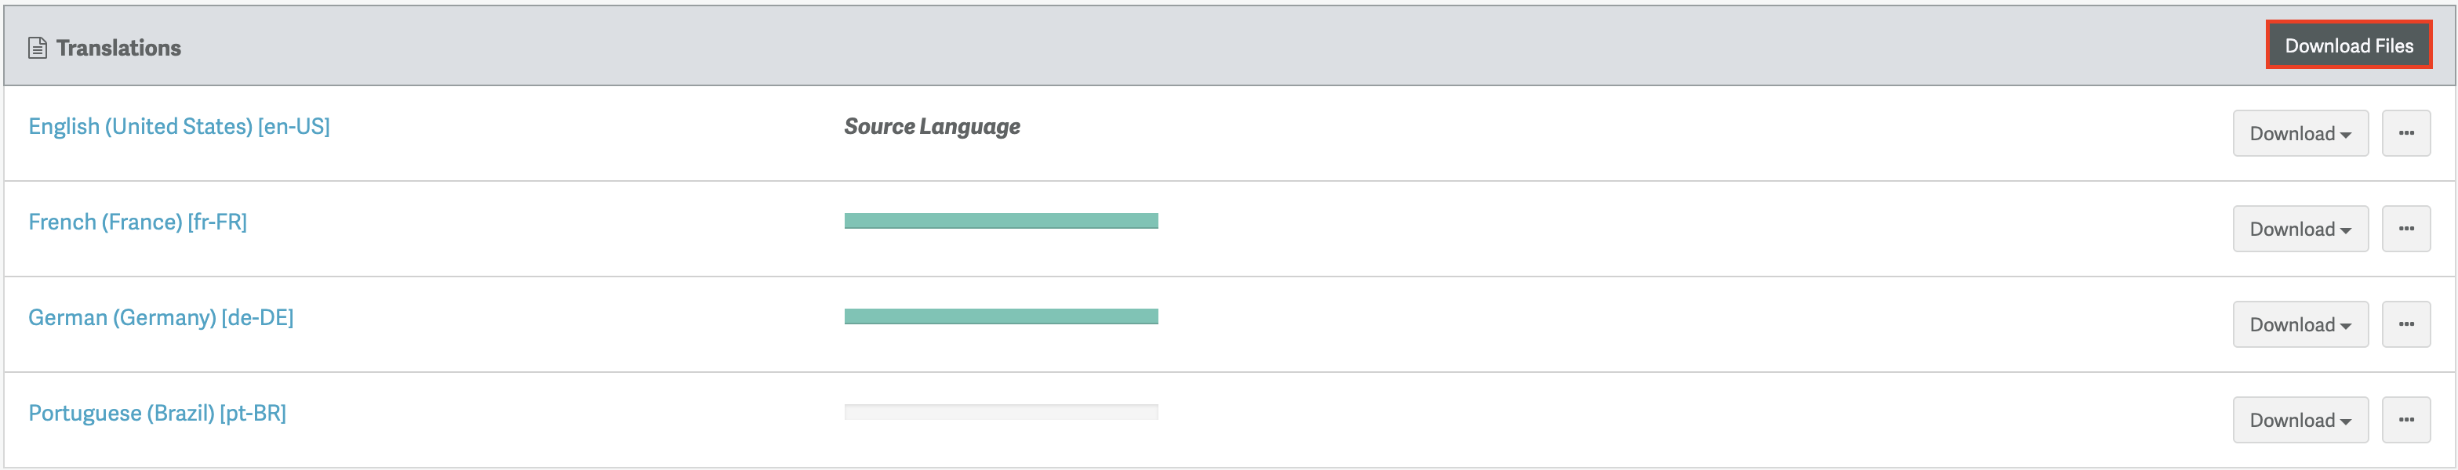
Task: Expand Download dropdown for German de-DE
Action: point(2300,324)
